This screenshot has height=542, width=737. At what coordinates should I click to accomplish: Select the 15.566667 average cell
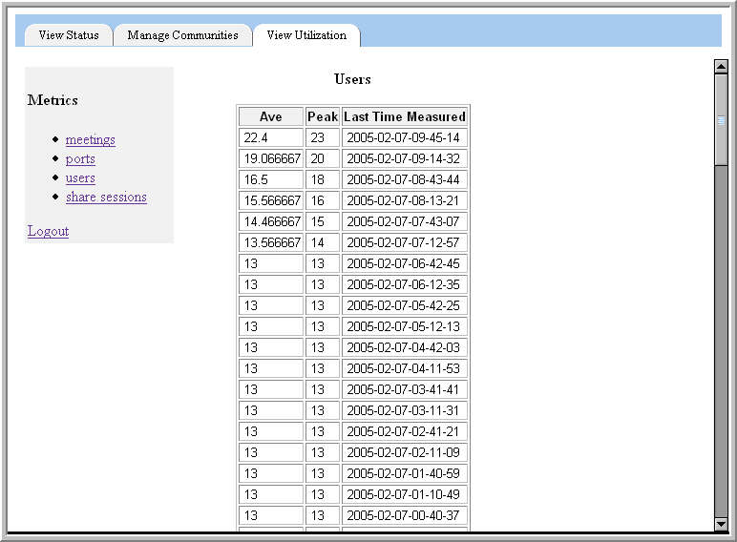pyautogui.click(x=271, y=200)
